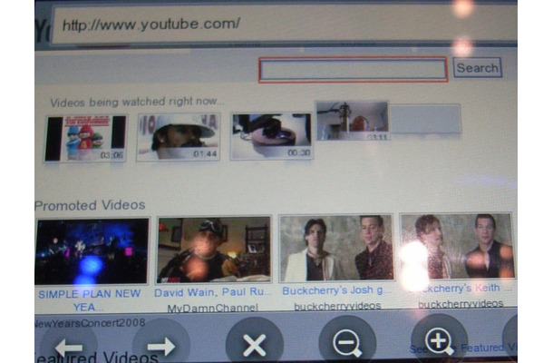The height and width of the screenshot is (363, 553).
Task: Open the Simple Plan concert thumbnail
Action: [x=92, y=250]
